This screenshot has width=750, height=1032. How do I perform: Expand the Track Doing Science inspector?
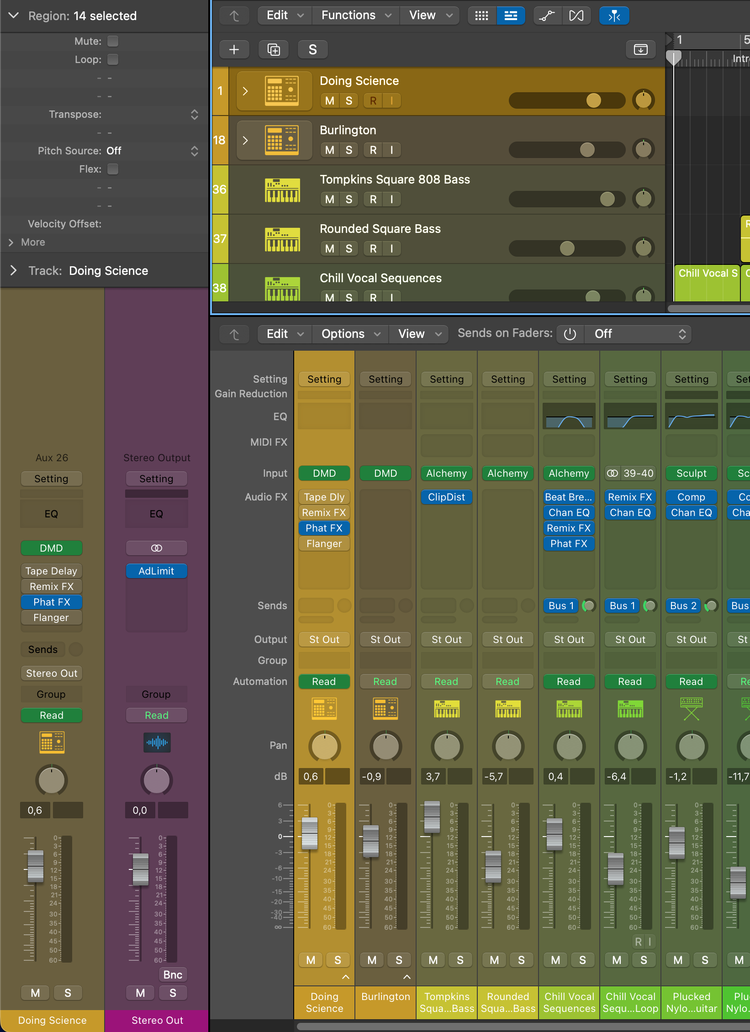point(14,270)
